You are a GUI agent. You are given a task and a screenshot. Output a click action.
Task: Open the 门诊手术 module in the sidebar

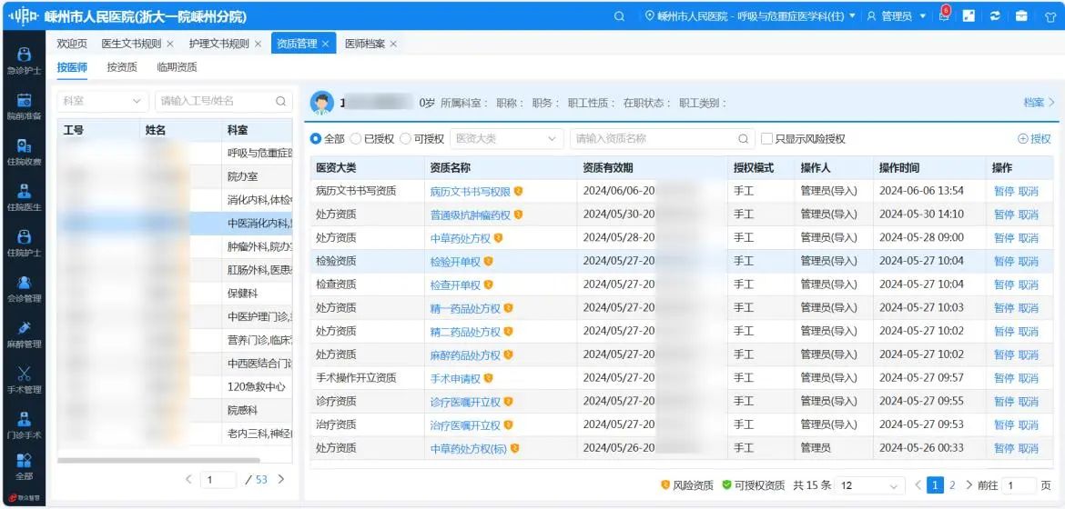tap(24, 424)
